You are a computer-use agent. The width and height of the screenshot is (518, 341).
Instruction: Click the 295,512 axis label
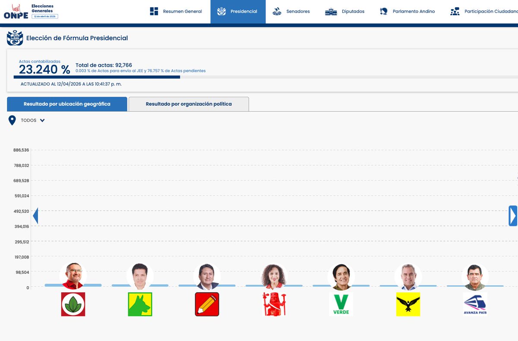[x=21, y=242]
